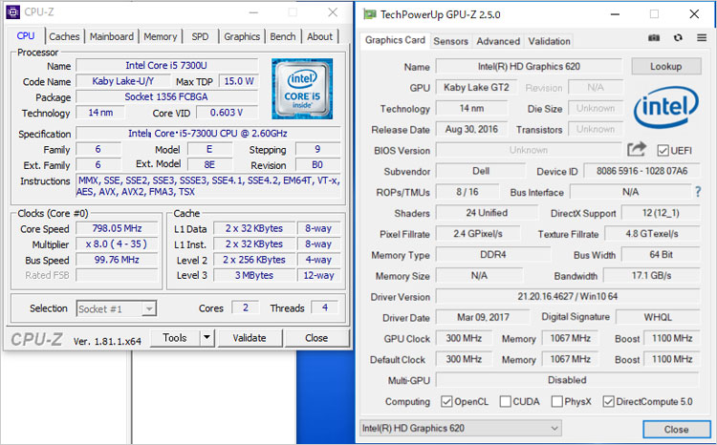Open the Advanced tab in GPU-Z
The height and width of the screenshot is (445, 717).
498,41
